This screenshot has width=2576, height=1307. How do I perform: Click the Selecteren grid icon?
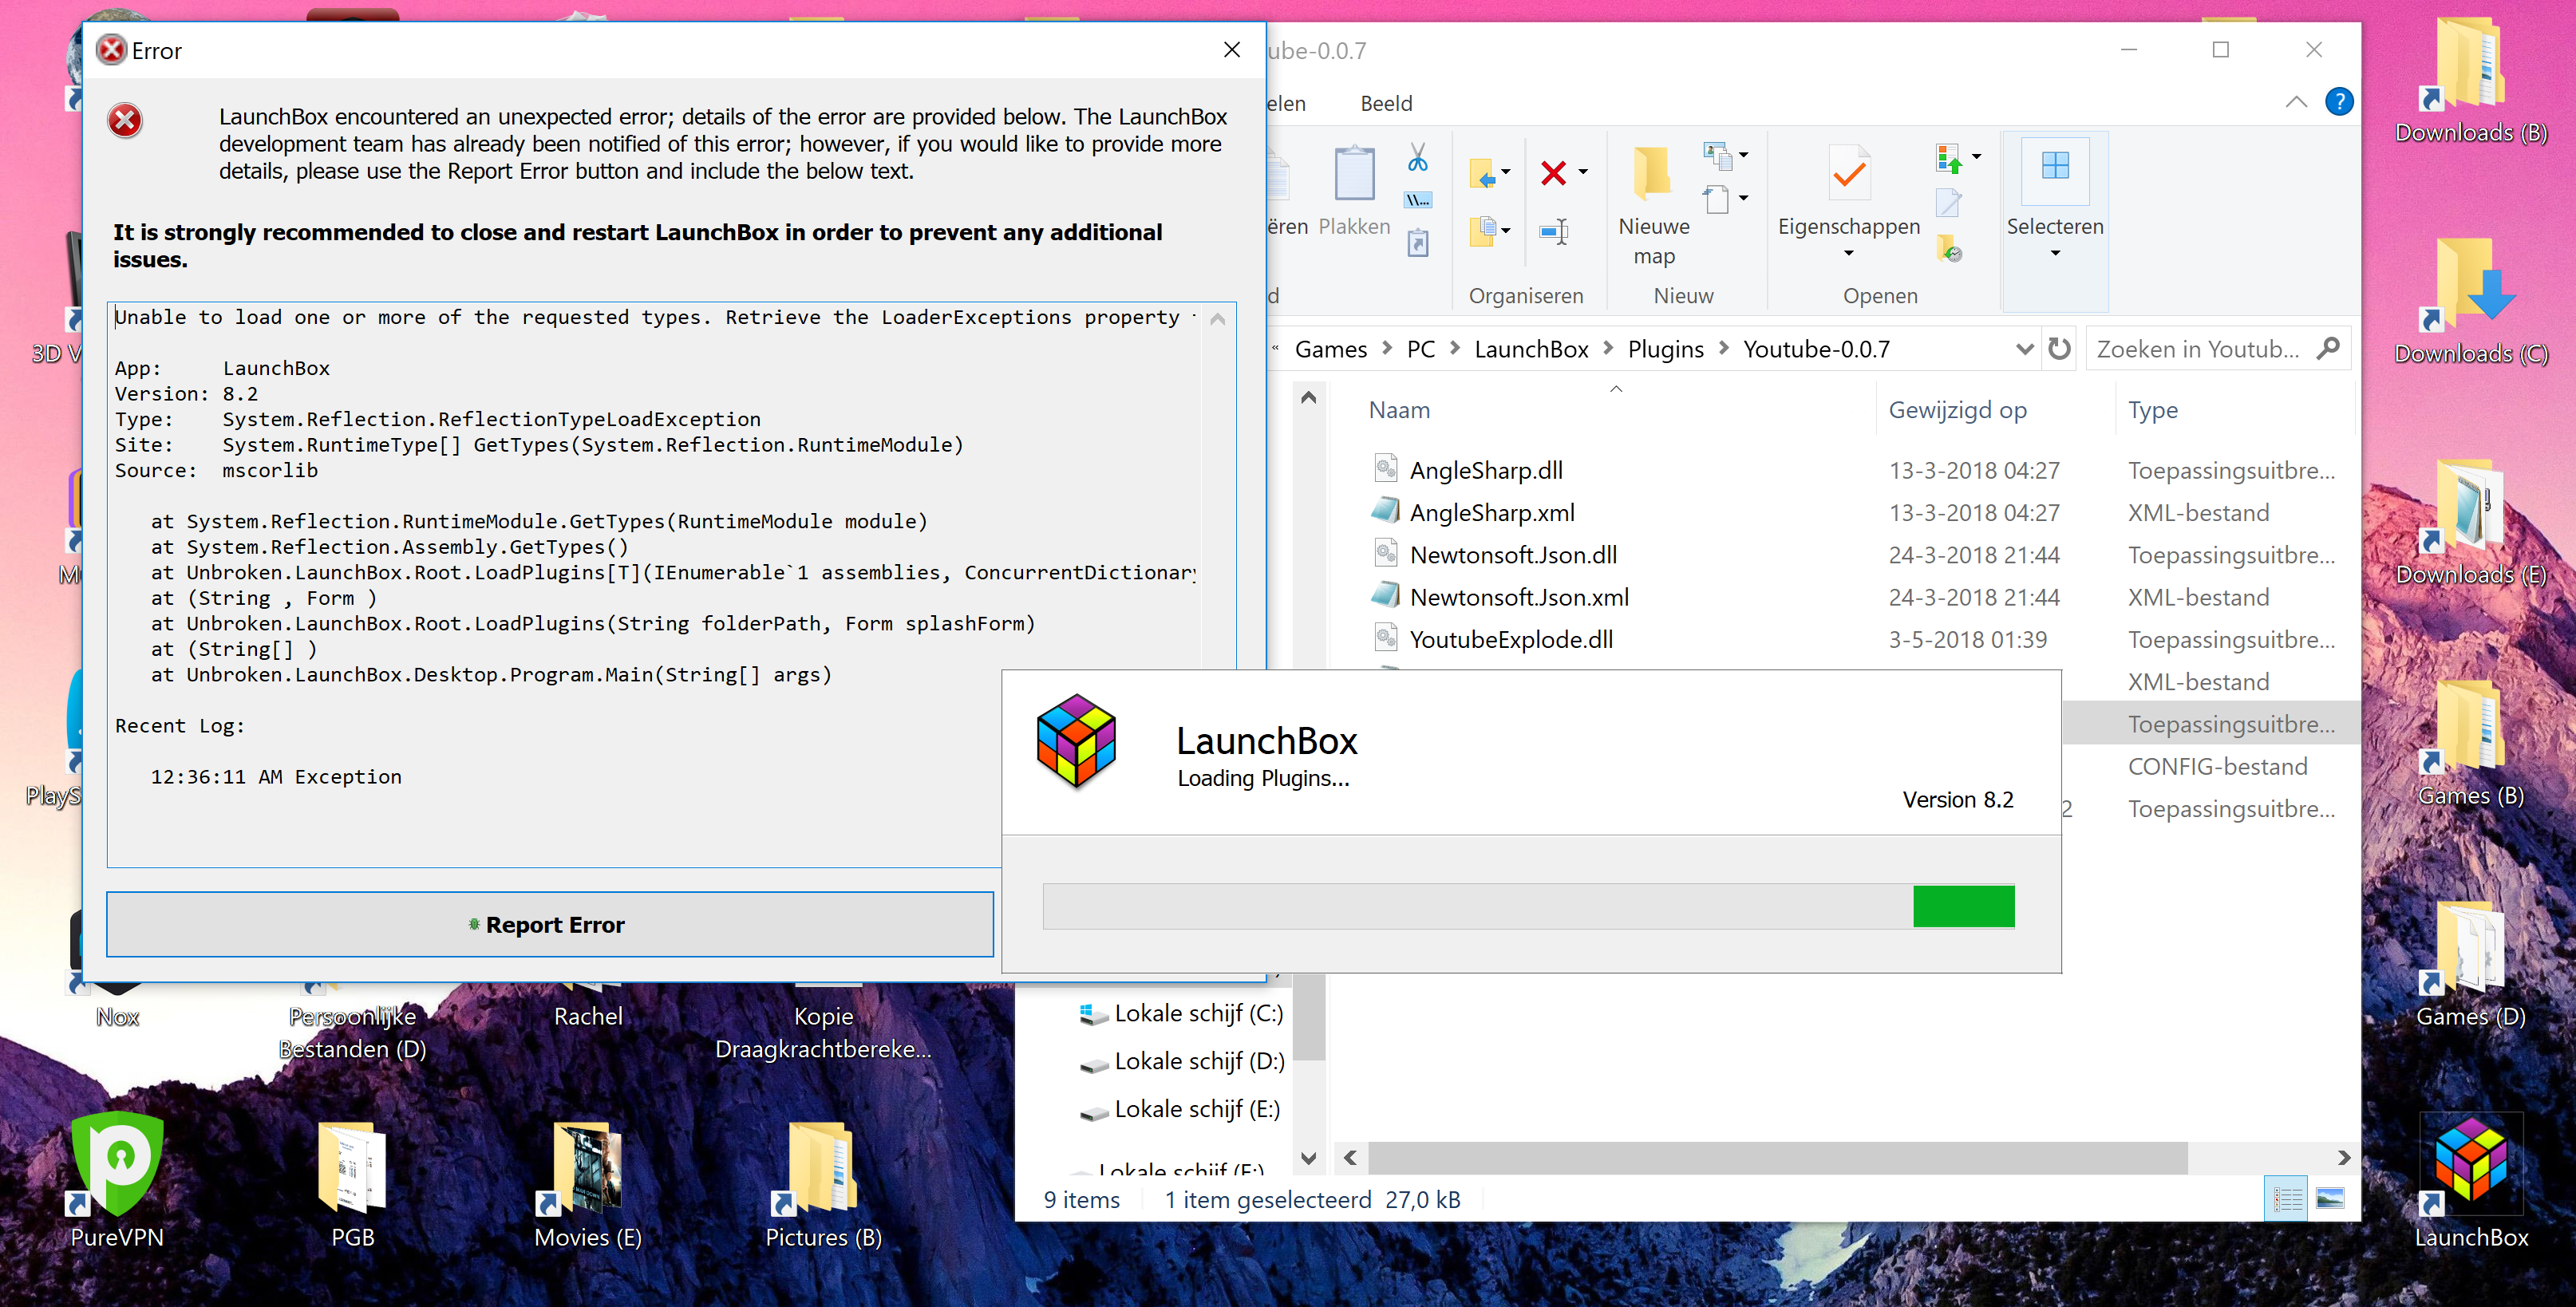coord(2055,165)
